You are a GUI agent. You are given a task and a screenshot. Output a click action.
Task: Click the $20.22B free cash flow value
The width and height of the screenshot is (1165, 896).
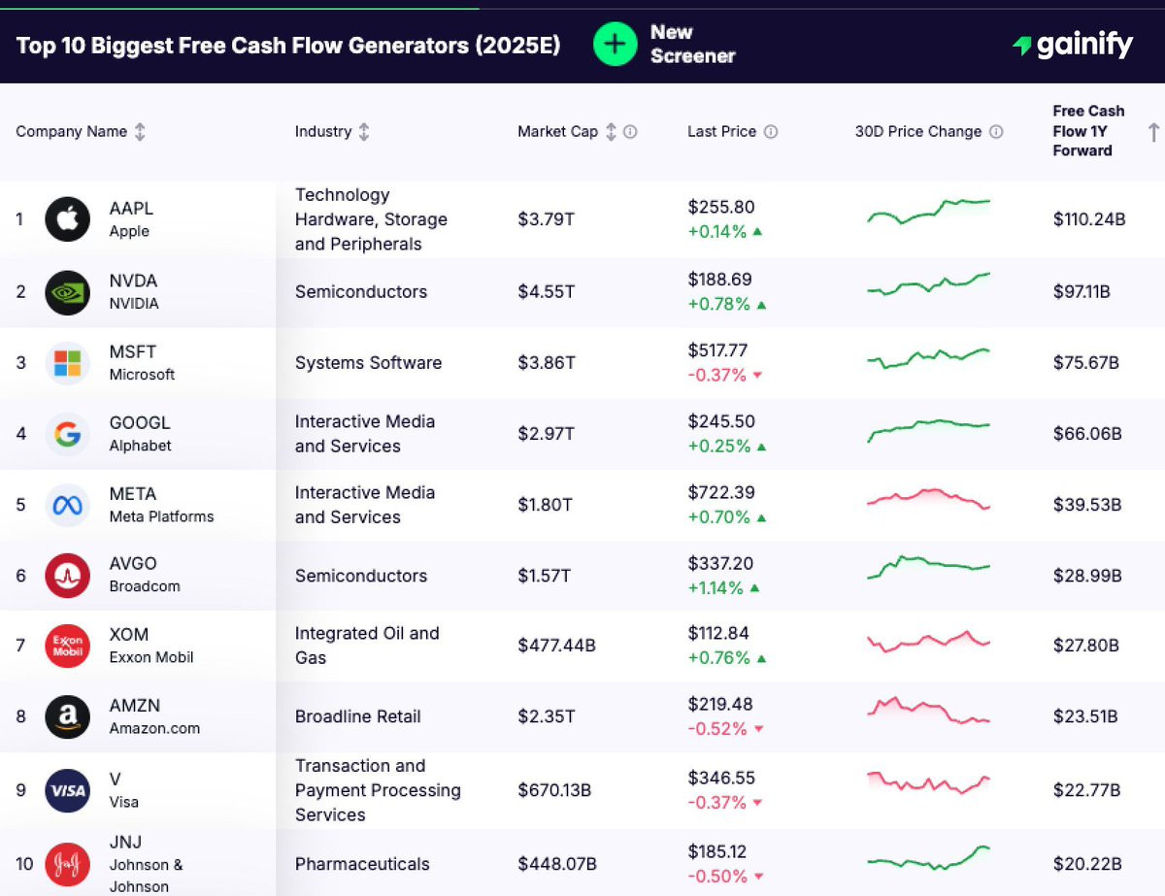[x=1087, y=864]
